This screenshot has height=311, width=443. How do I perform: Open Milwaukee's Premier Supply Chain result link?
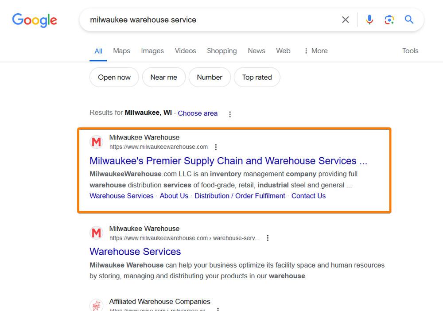pyautogui.click(x=228, y=161)
